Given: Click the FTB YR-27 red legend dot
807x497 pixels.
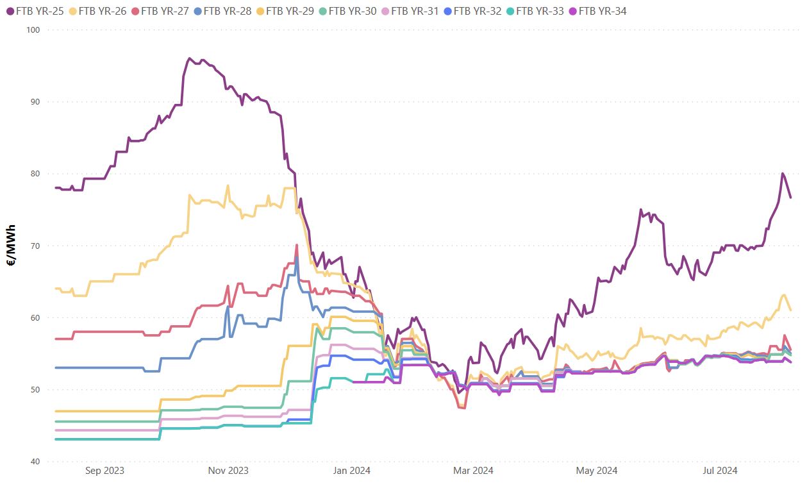Looking at the screenshot, I should [135, 11].
